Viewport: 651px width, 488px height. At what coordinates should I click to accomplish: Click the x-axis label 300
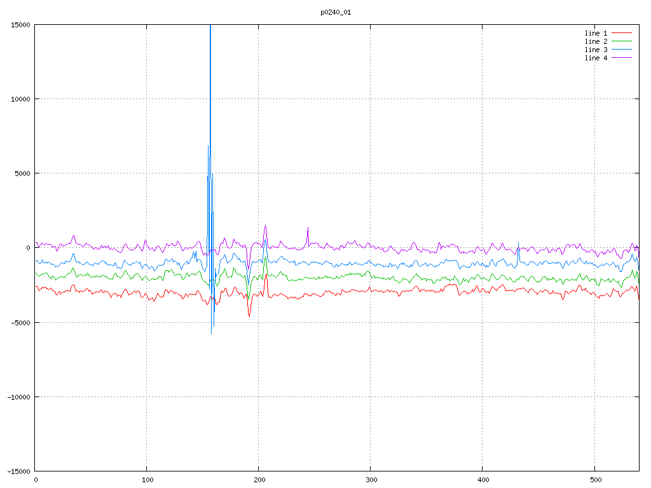coord(371,480)
